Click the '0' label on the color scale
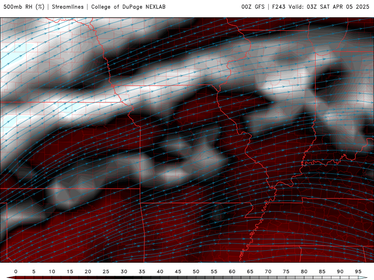Image resolution: width=374 pixels, height=280 pixels. [x=16, y=272]
